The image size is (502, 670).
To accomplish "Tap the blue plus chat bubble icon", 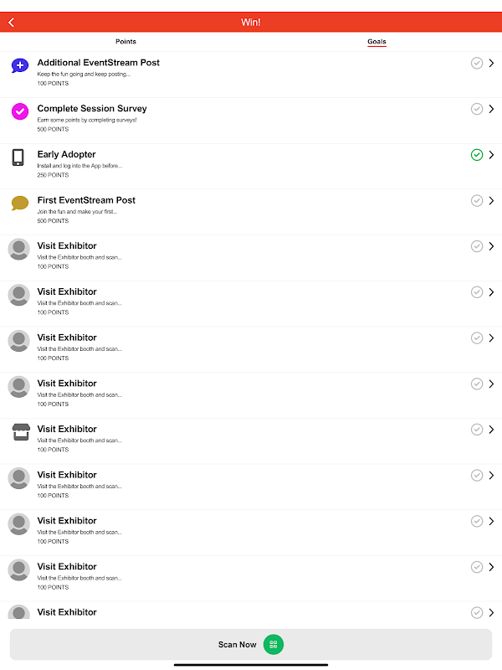I will tap(19, 65).
